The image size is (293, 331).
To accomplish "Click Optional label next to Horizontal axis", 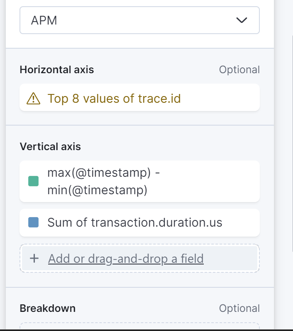I will pyautogui.click(x=239, y=70).
